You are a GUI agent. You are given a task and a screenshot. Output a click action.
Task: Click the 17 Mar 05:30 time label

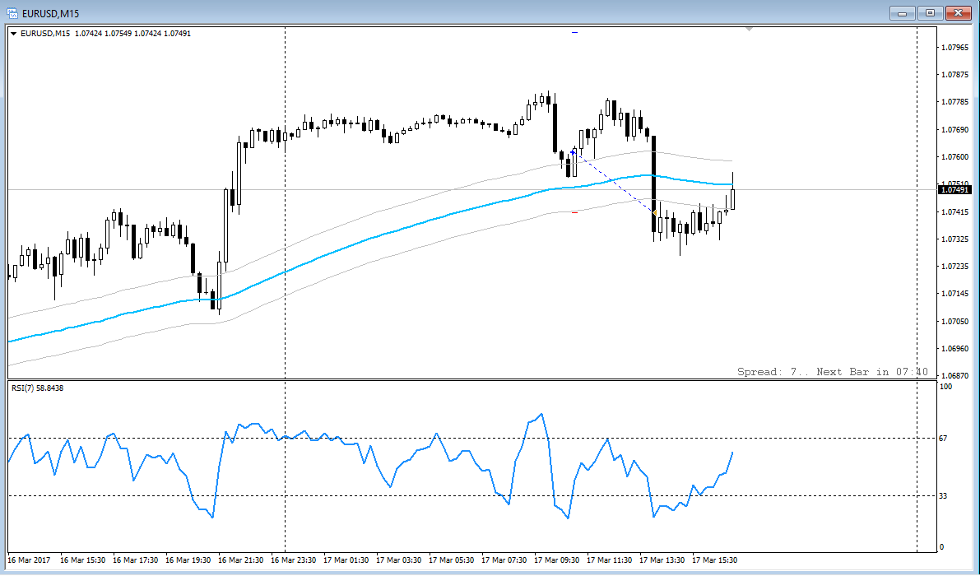(x=451, y=560)
